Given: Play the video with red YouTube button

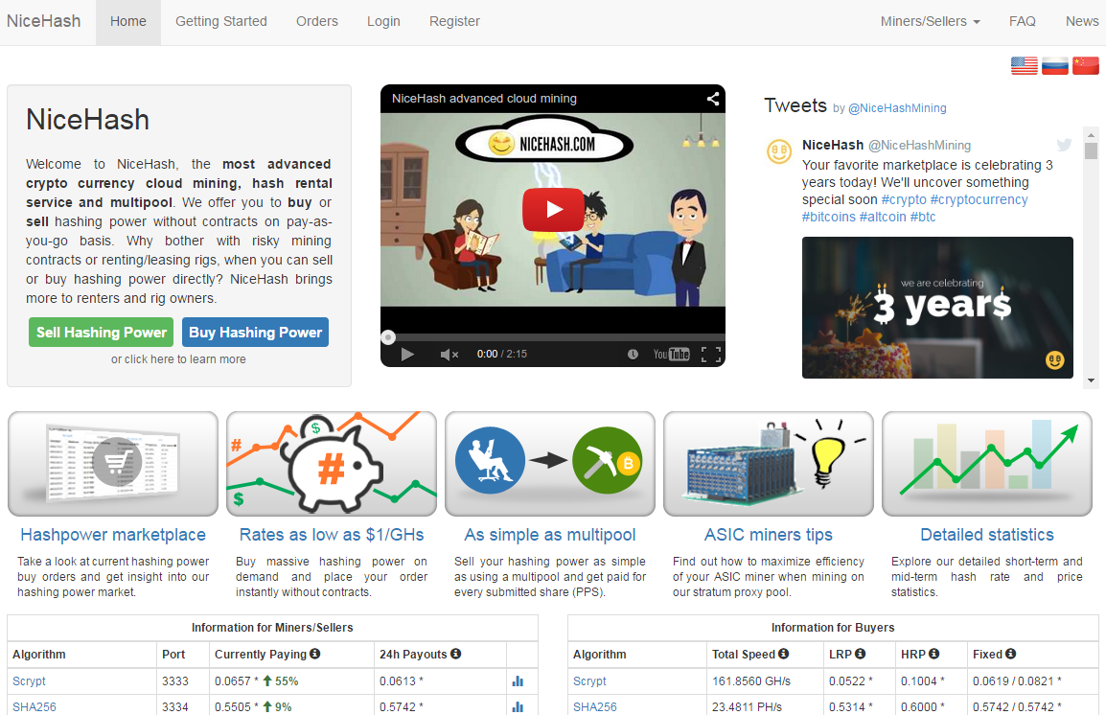Looking at the screenshot, I should [553, 210].
